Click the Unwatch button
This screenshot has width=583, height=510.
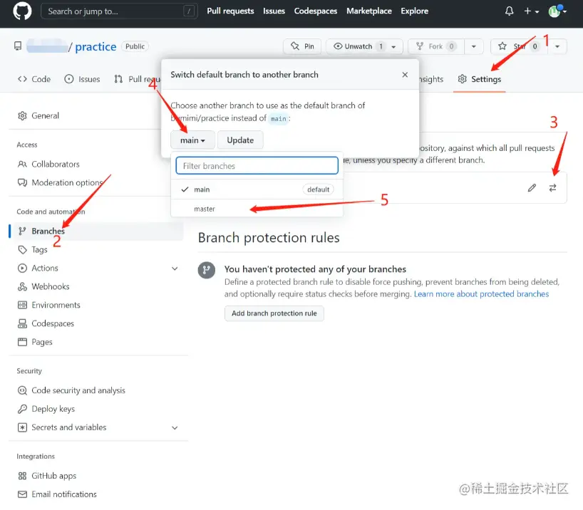364,46
